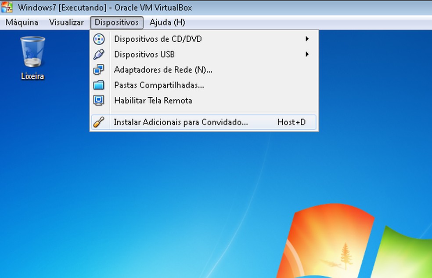Image resolution: width=432 pixels, height=278 pixels.
Task: Click the Host+D shortcut text
Action: [x=291, y=122]
